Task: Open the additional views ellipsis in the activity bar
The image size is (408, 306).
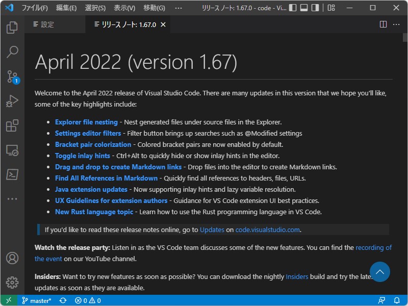Action: click(x=11, y=198)
